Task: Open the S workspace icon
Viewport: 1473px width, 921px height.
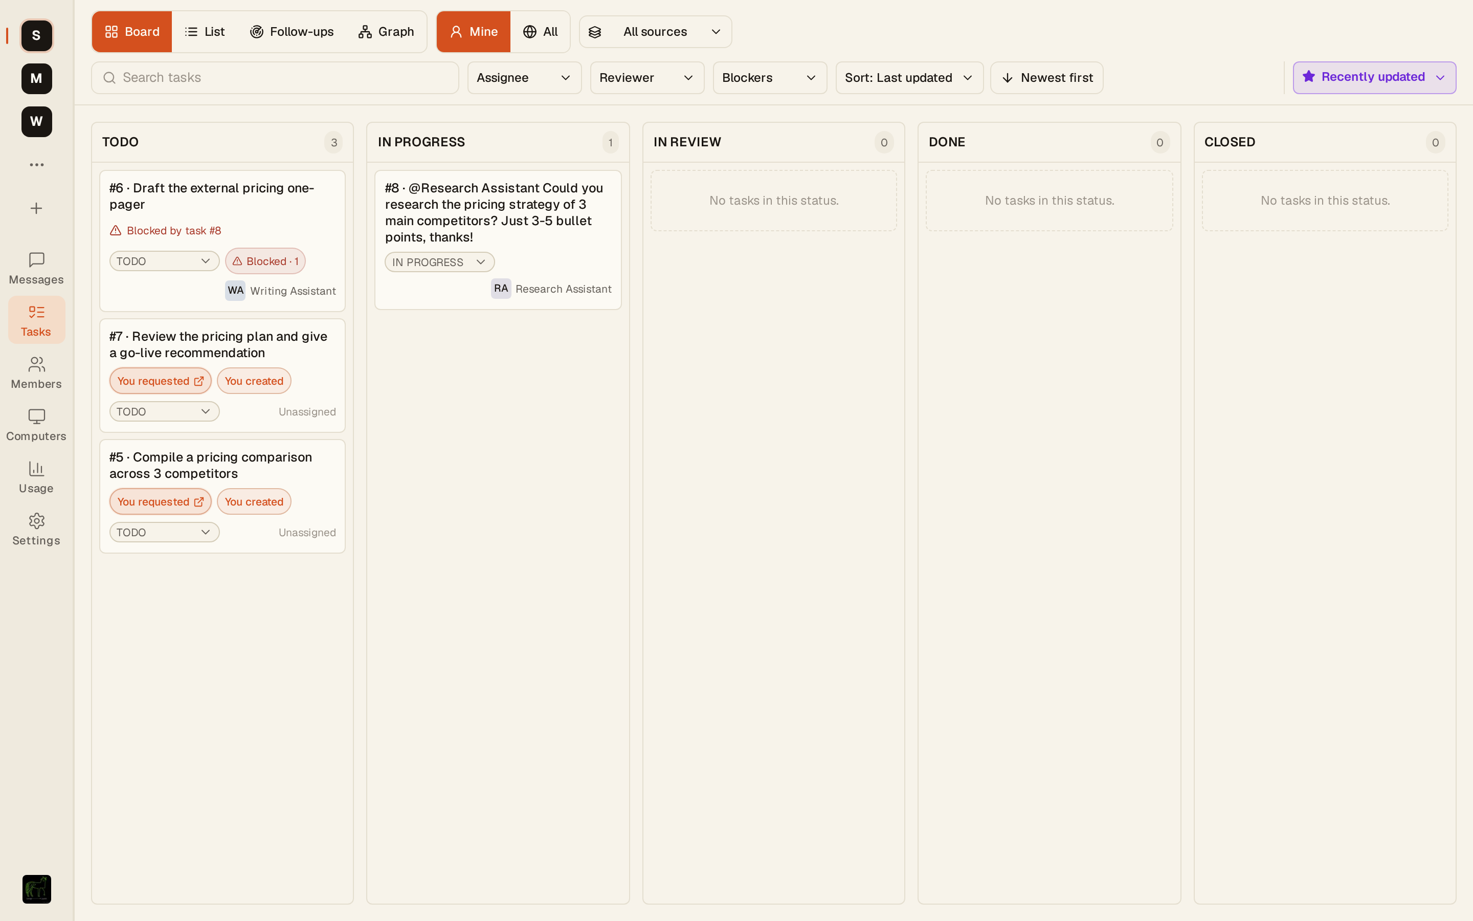Action: click(x=36, y=35)
